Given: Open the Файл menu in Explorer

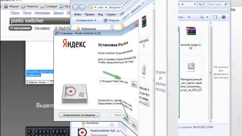Looking at the screenshot, I should click(x=78, y=14).
